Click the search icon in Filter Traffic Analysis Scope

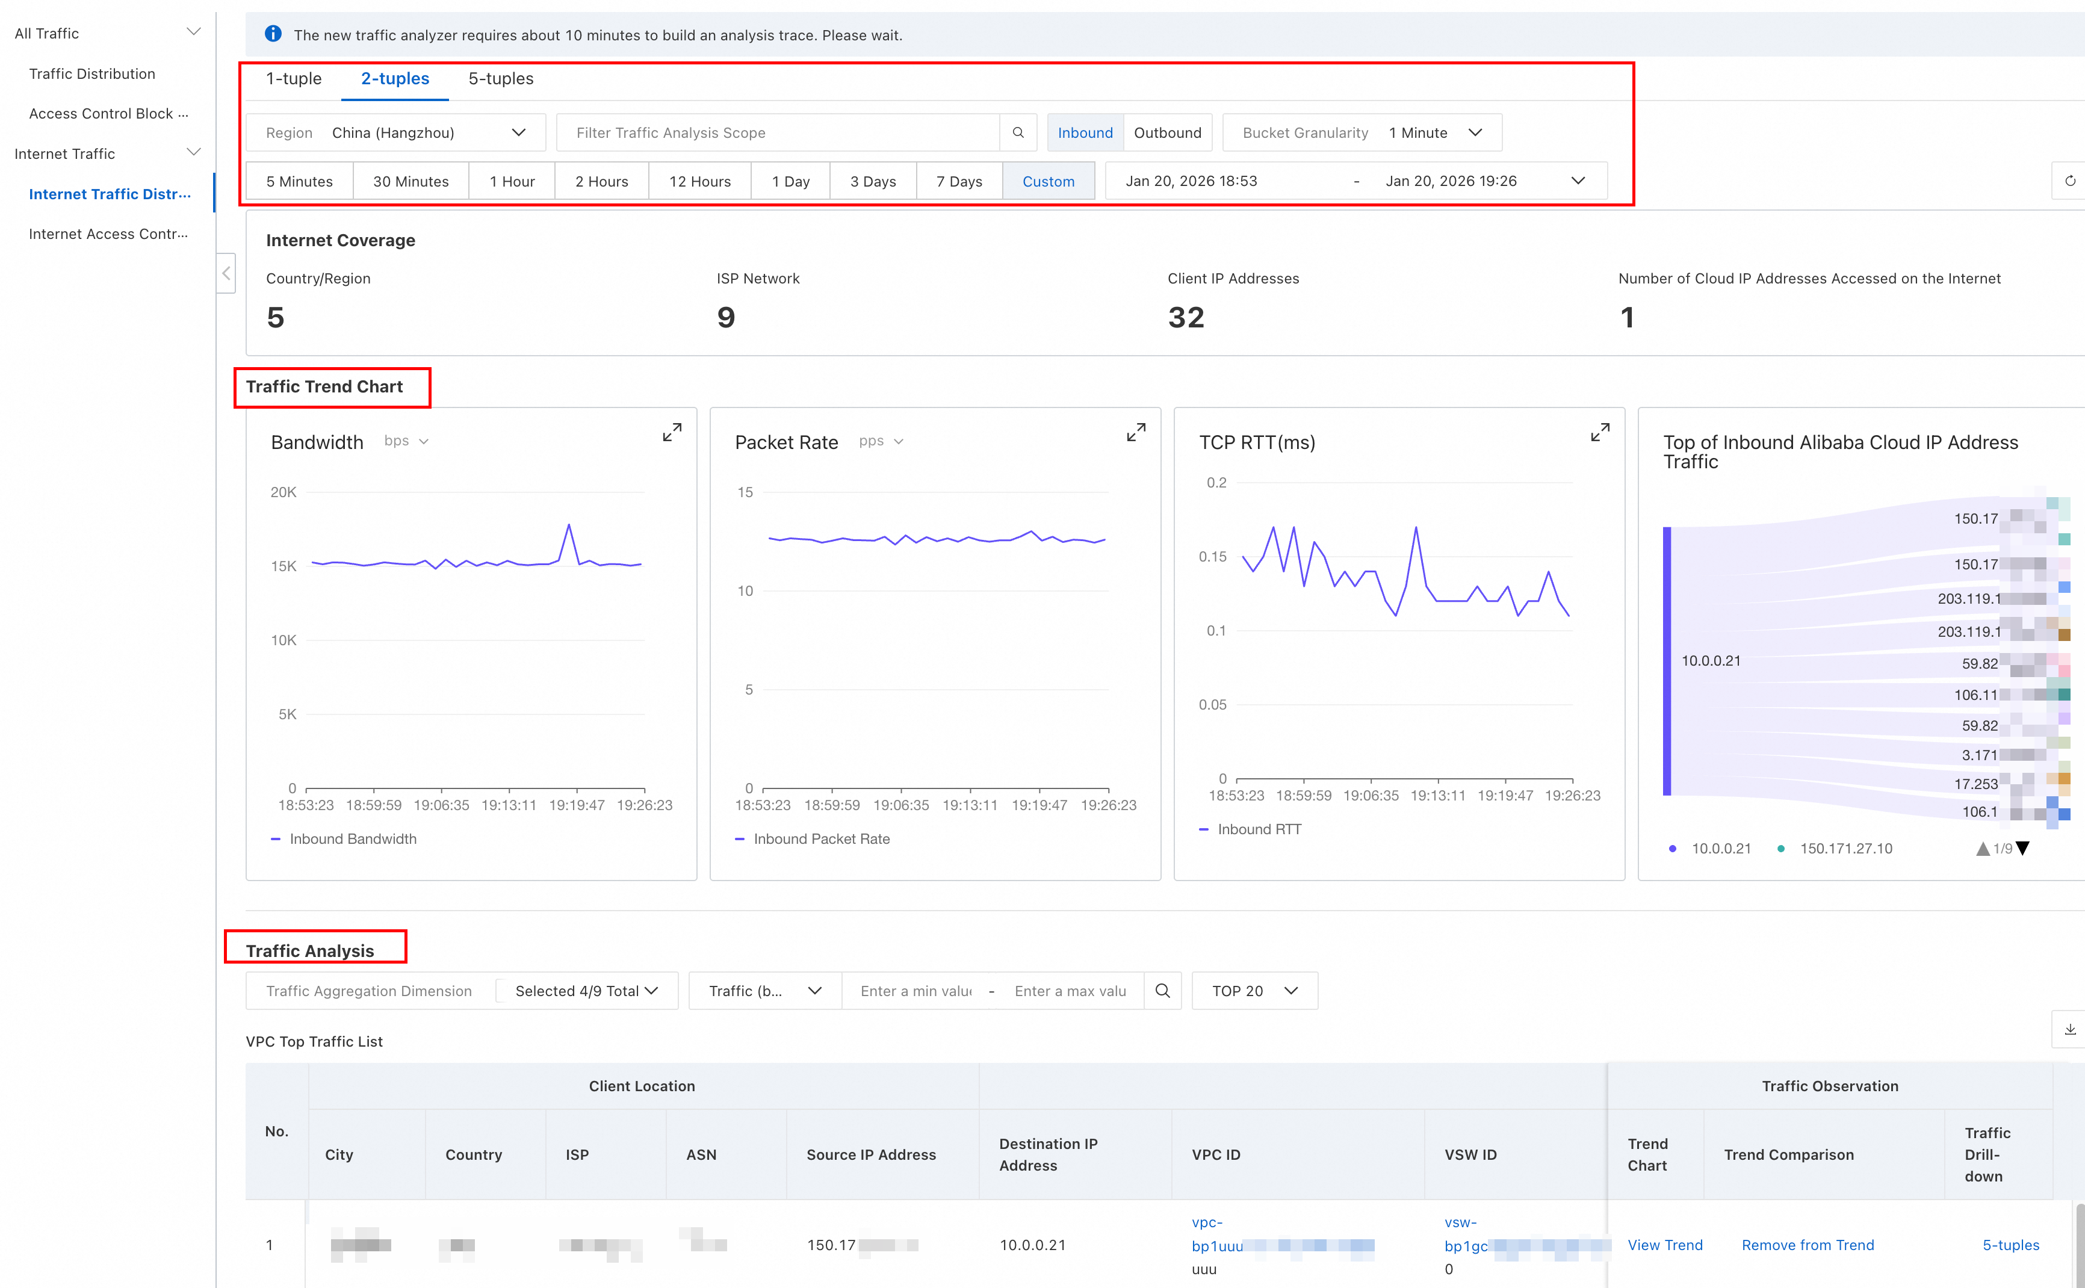click(1018, 133)
